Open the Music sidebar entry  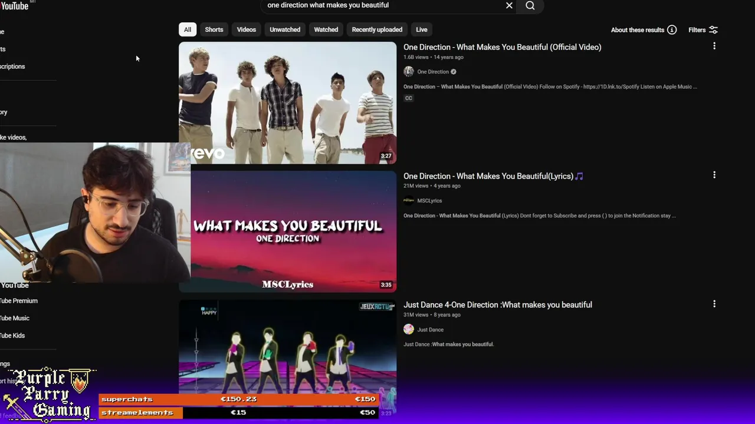[15, 318]
